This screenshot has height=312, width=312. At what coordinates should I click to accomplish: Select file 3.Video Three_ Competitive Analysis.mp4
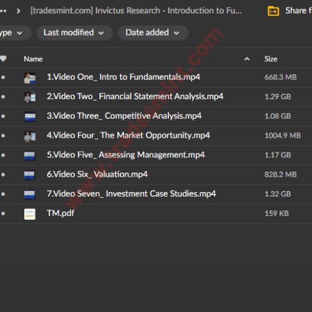[x=124, y=116]
